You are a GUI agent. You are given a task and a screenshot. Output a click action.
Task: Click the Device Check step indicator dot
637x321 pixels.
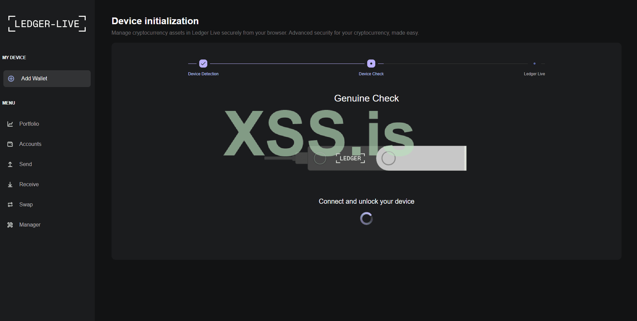371,64
